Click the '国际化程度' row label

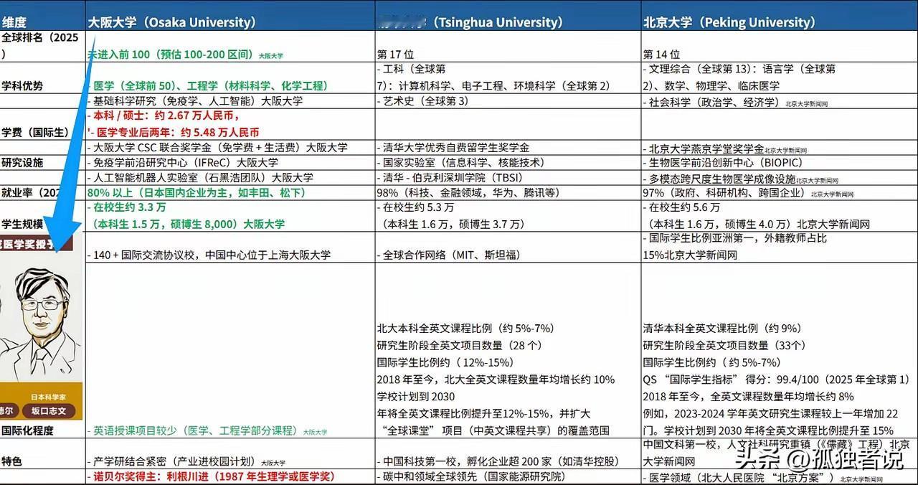pos(28,430)
